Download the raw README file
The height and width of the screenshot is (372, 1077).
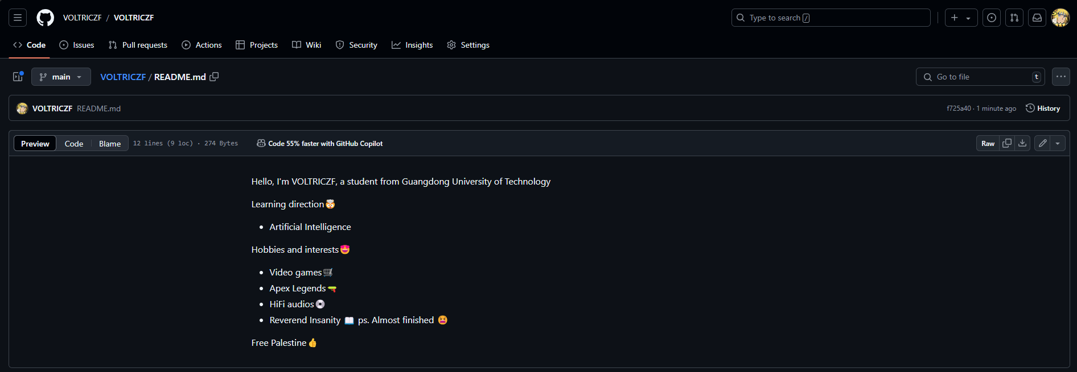1022,143
